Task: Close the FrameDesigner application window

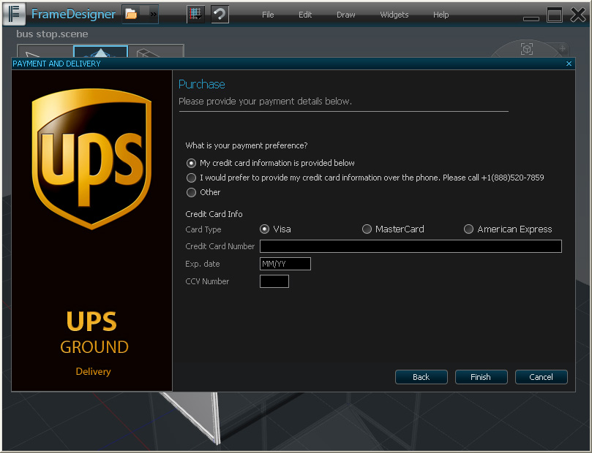Action: [578, 15]
